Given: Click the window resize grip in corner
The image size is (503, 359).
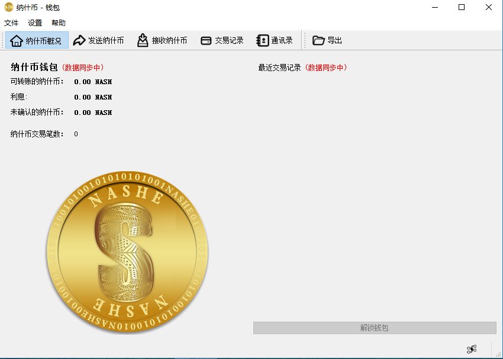Looking at the screenshot, I should [x=498, y=353].
